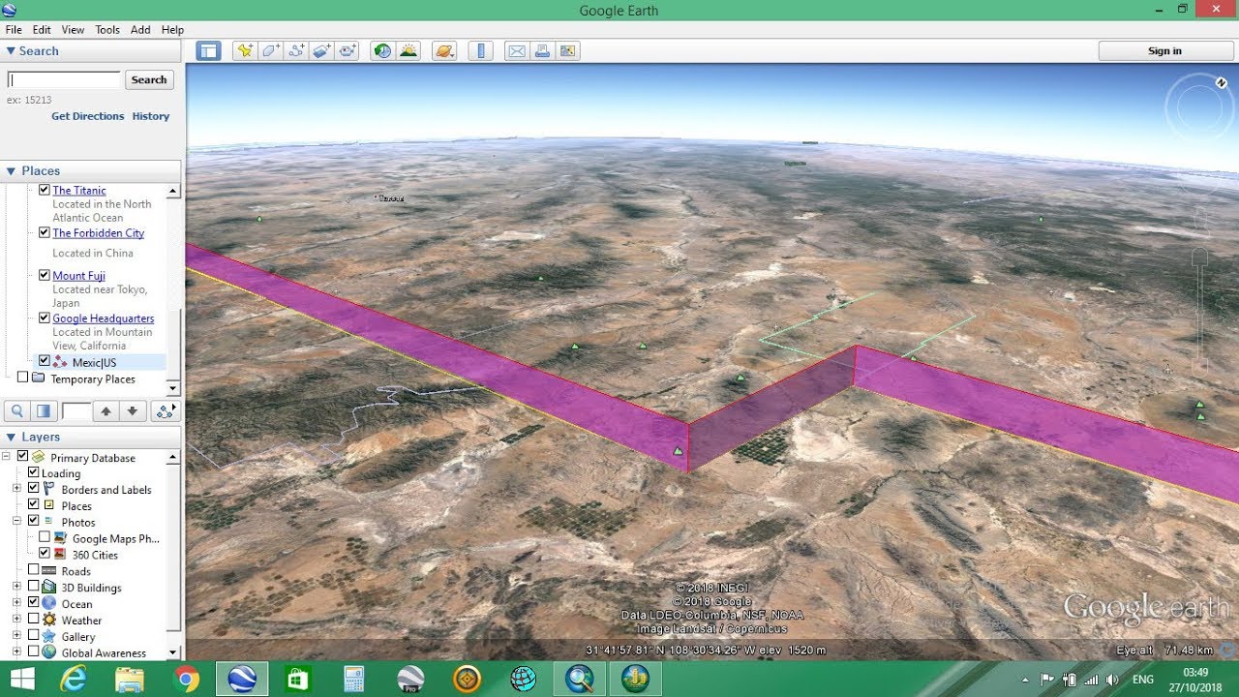Screen dimensions: 1239x697
Task: Expand the Gallery tree node
Action: (16, 637)
